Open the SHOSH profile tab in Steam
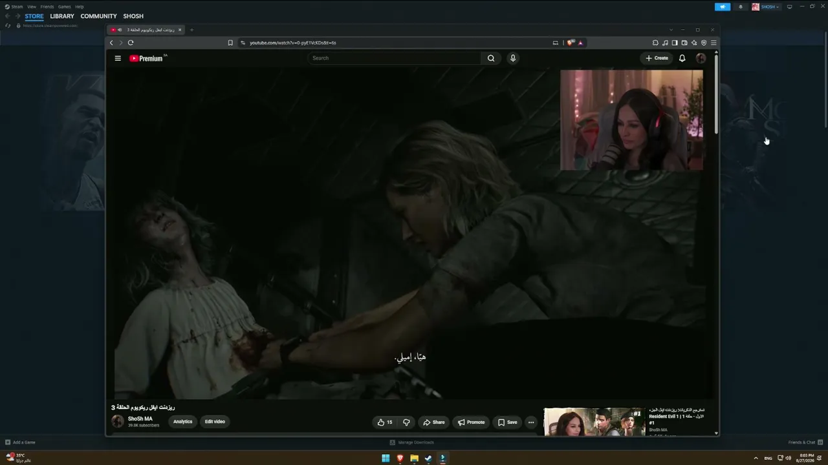This screenshot has height=465, width=828. (x=133, y=16)
